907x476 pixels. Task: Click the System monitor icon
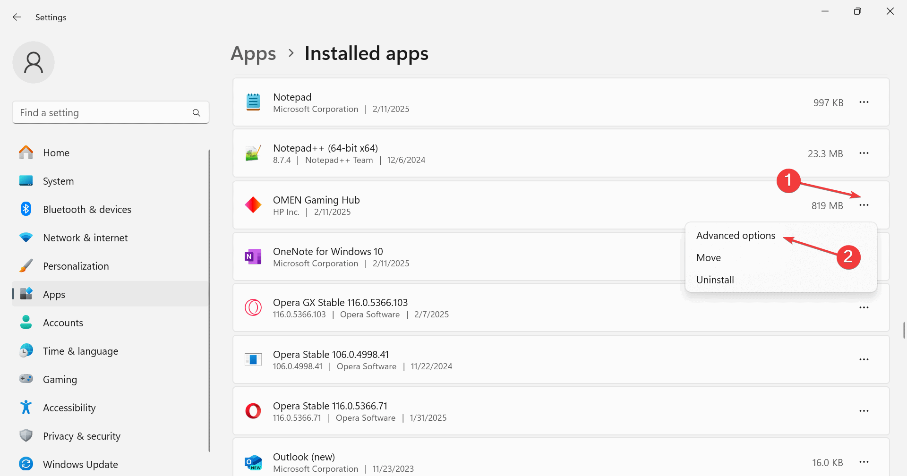point(26,180)
